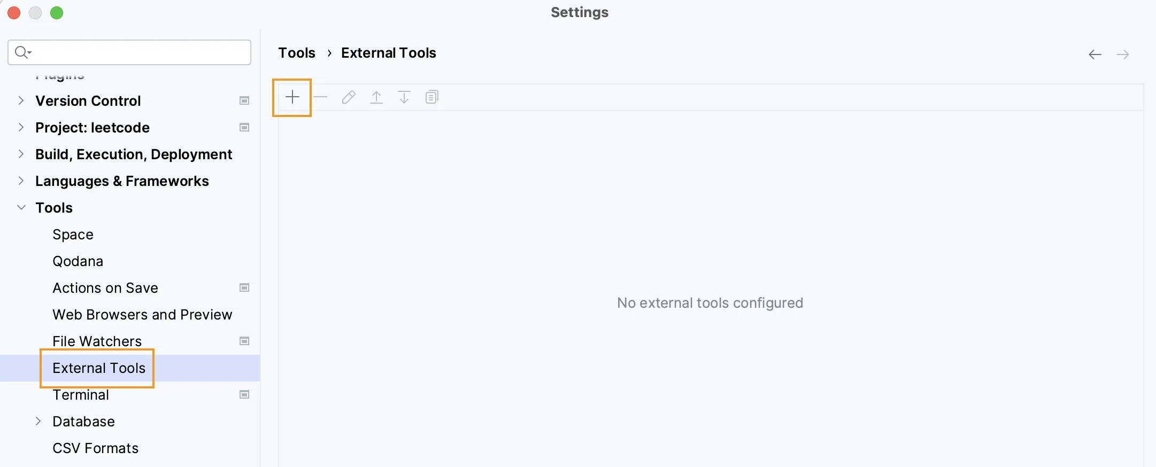Collapse the Tools section
Image resolution: width=1156 pixels, height=467 pixels.
click(x=21, y=207)
